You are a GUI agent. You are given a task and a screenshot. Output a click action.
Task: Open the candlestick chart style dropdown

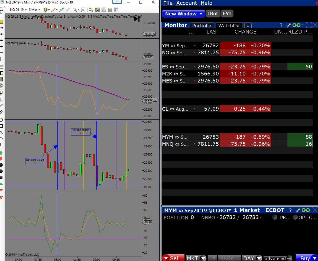coord(46,10)
